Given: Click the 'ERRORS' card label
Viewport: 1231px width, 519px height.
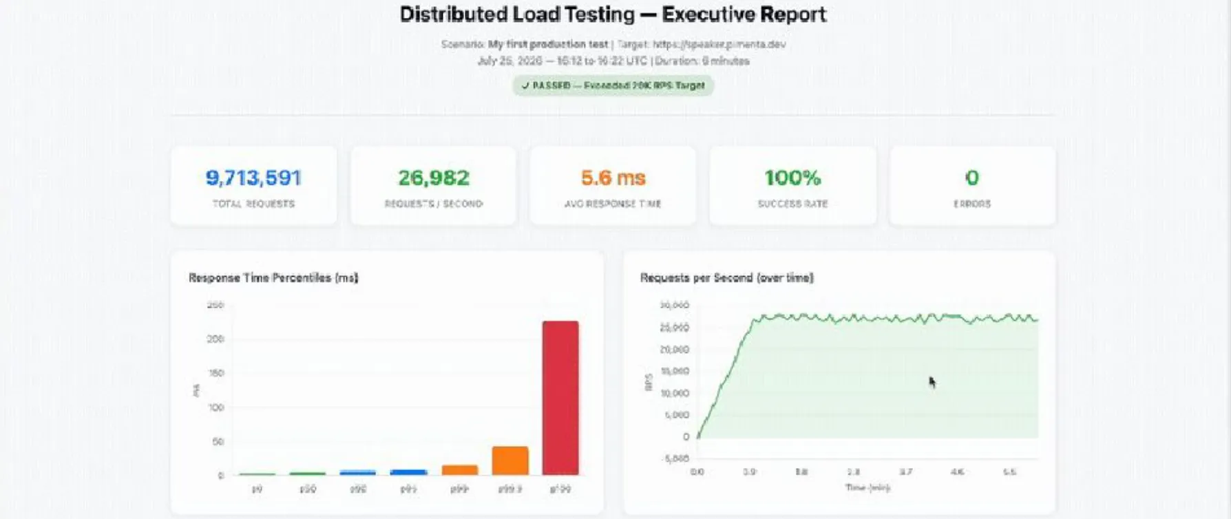Looking at the screenshot, I should 972,204.
